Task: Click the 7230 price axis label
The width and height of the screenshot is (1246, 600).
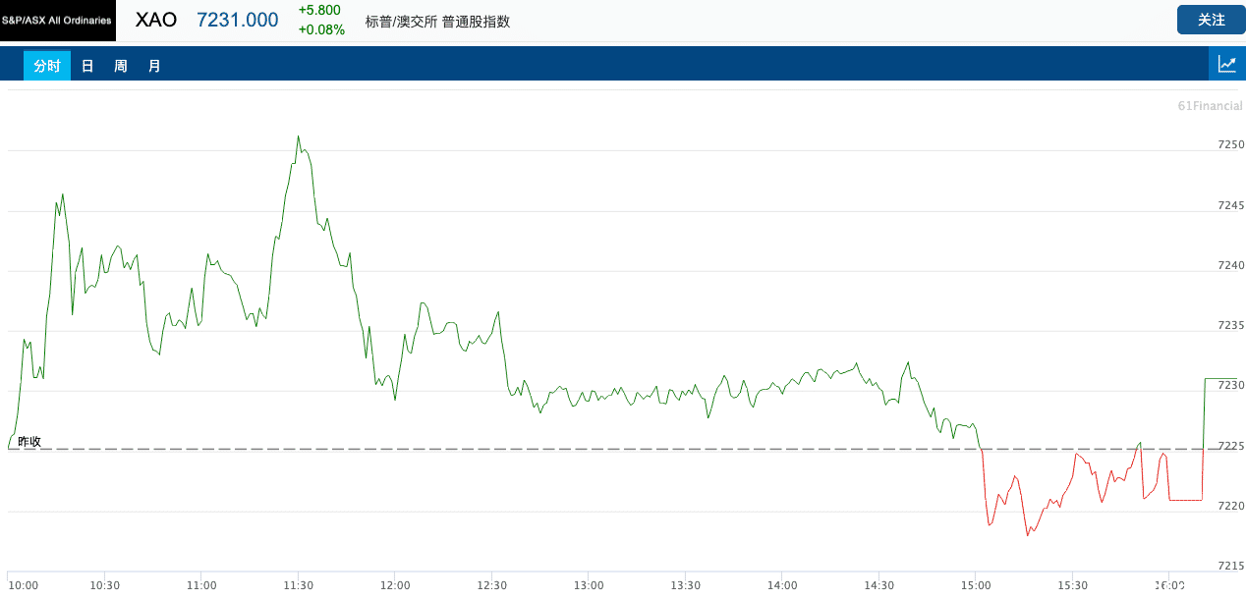Action: (x=1230, y=386)
